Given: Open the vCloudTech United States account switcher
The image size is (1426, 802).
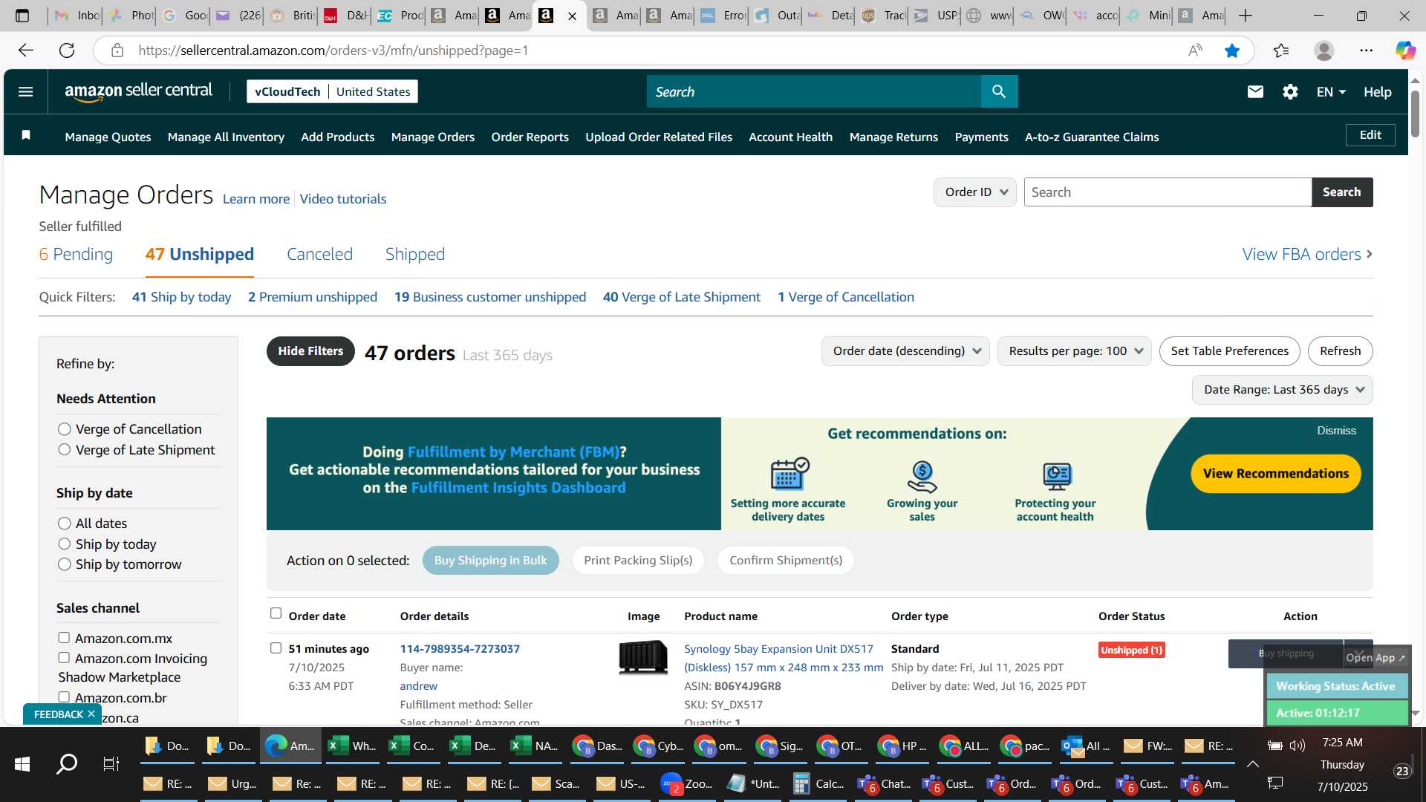Looking at the screenshot, I should 332,91.
